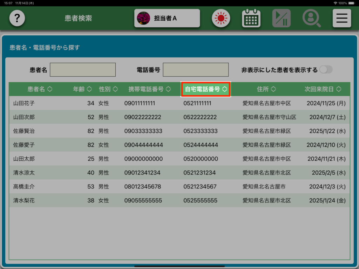Image resolution: width=359 pixels, height=269 pixels.
Task: Select the 担当者A staff button
Action: tap(167, 18)
